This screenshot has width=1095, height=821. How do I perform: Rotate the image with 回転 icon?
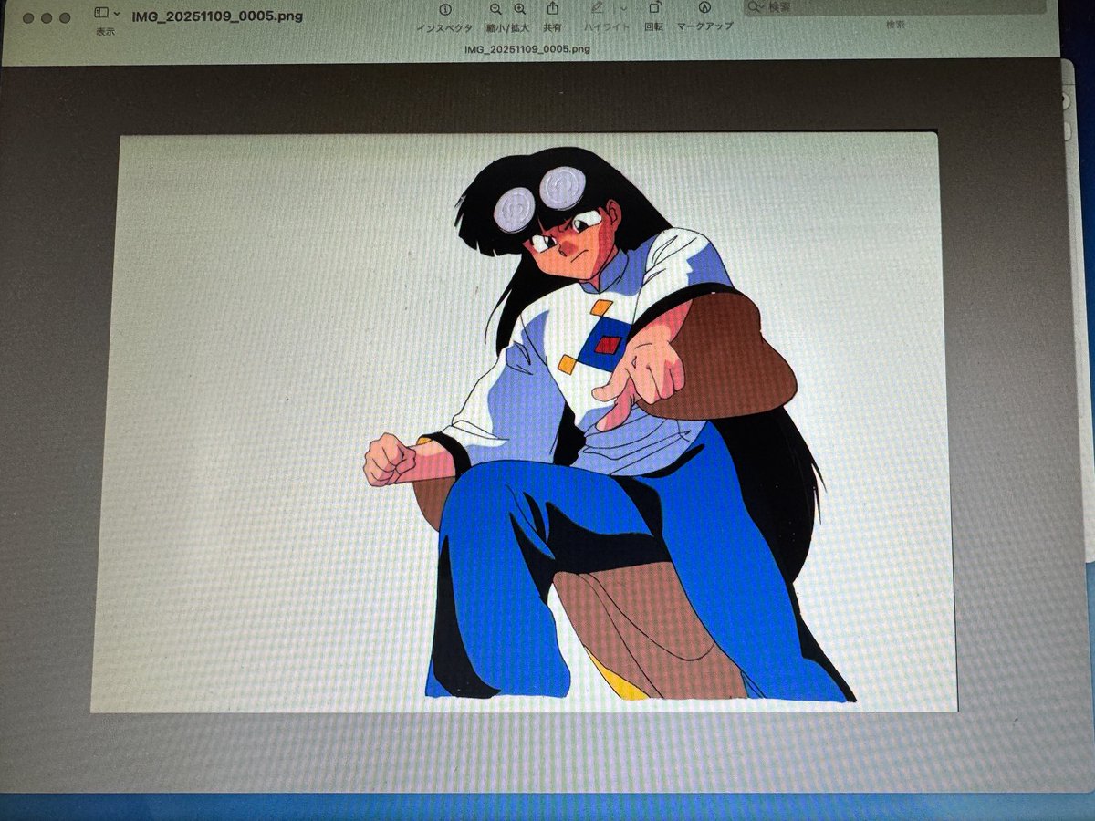(654, 9)
